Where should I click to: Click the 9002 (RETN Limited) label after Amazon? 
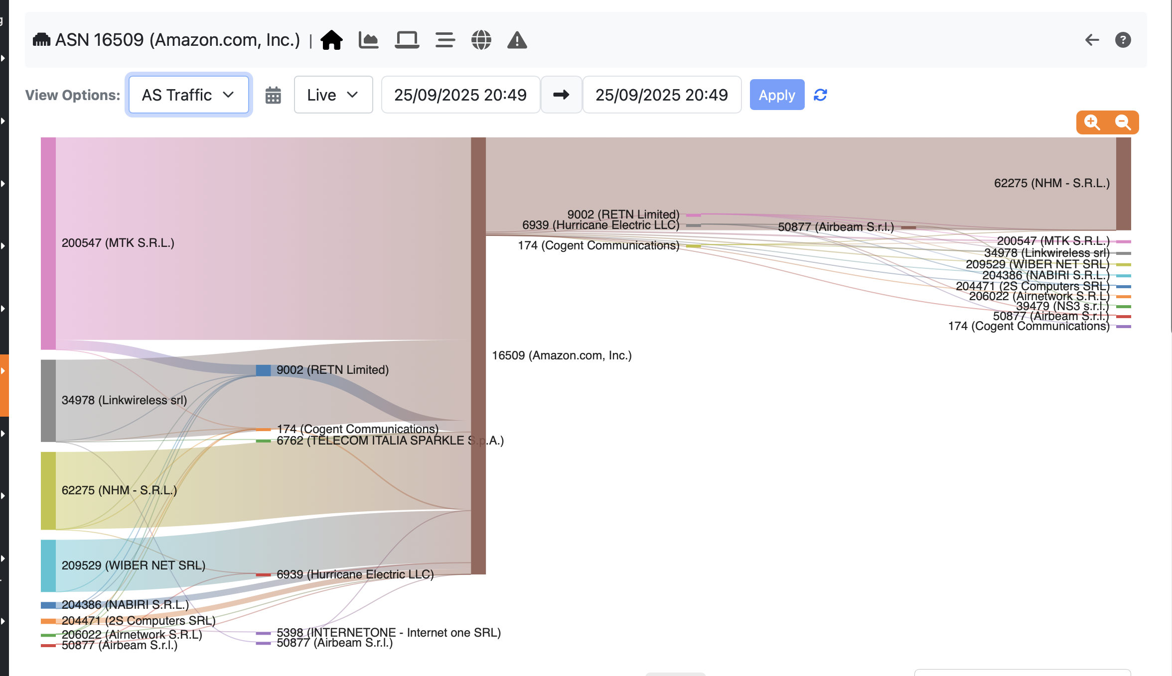click(x=623, y=215)
